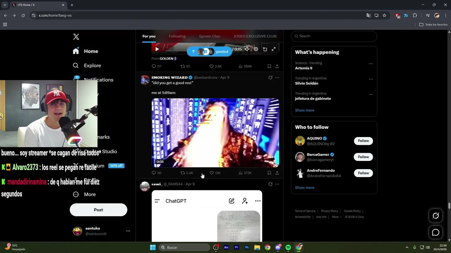This screenshot has height=253, width=451.
Task: View 272K views analytics on wizard post
Action: (245, 173)
